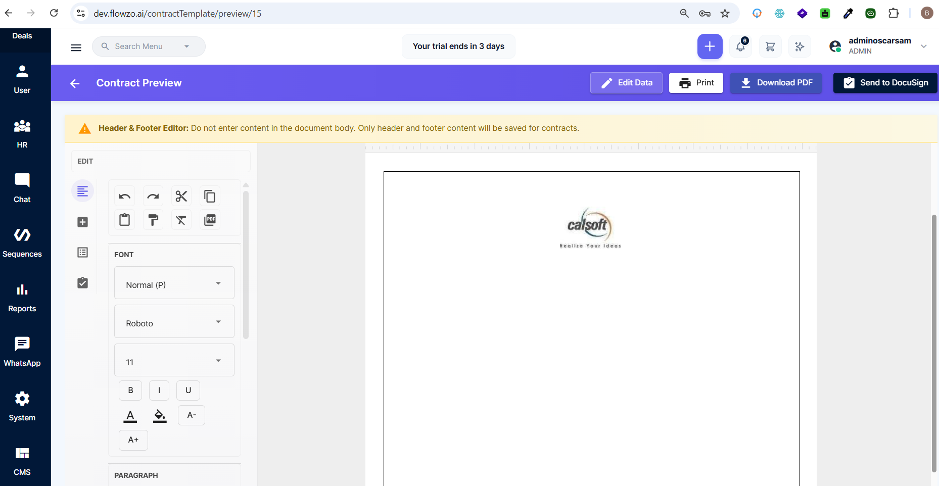Click the document ruler above the page
This screenshot has height=486, width=939.
[591, 148]
